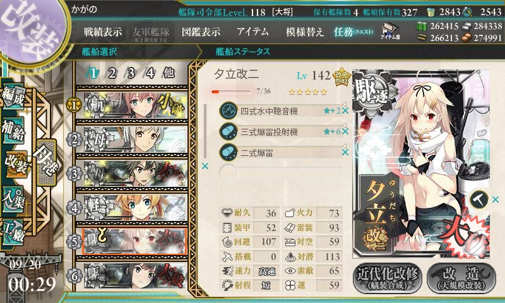Viewport: 505px width, 303px height.
Task: Return to 母港 home port button
Action: pyautogui.click(x=46, y=162)
